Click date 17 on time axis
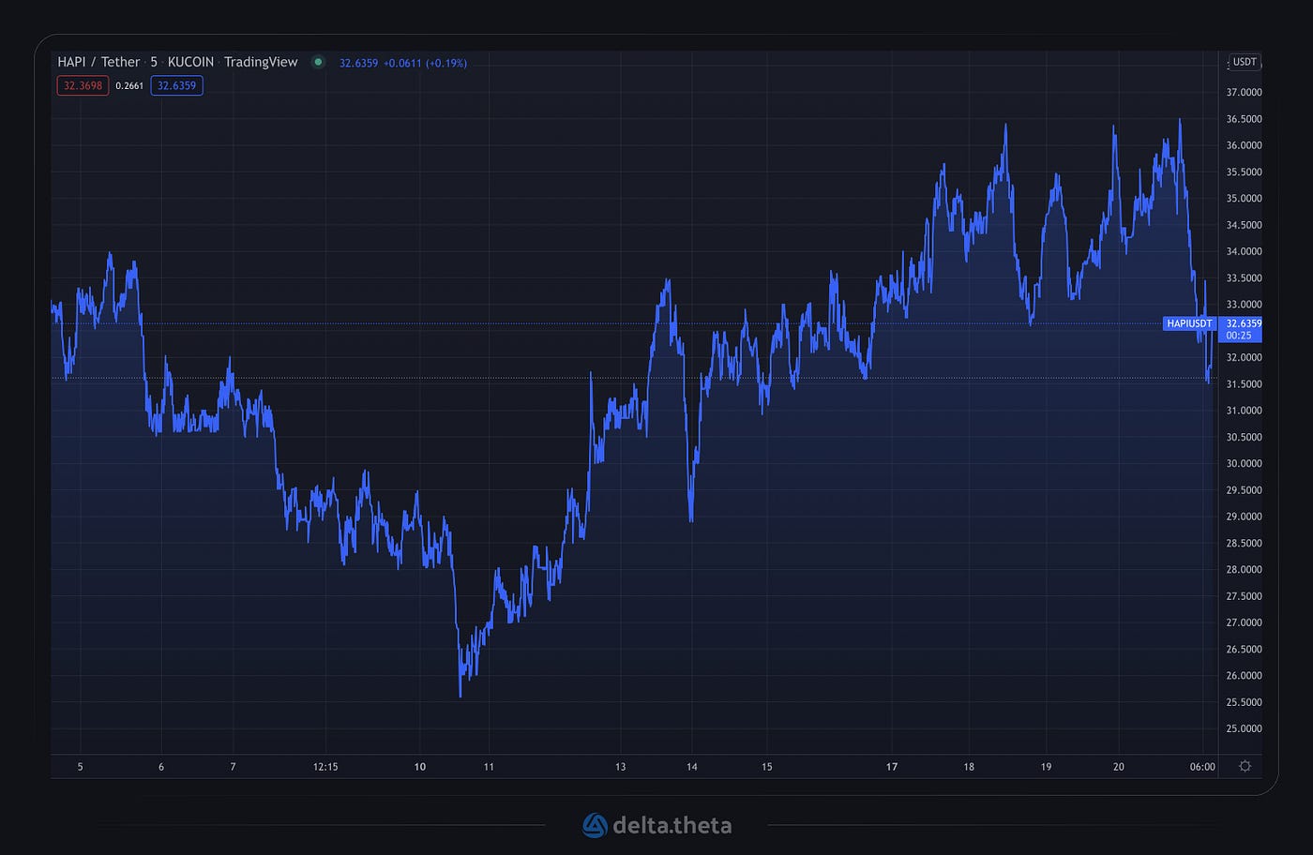Image resolution: width=1313 pixels, height=855 pixels. point(892,767)
